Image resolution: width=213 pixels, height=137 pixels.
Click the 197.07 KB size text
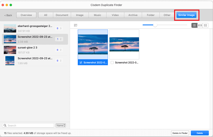[x=23, y=53]
